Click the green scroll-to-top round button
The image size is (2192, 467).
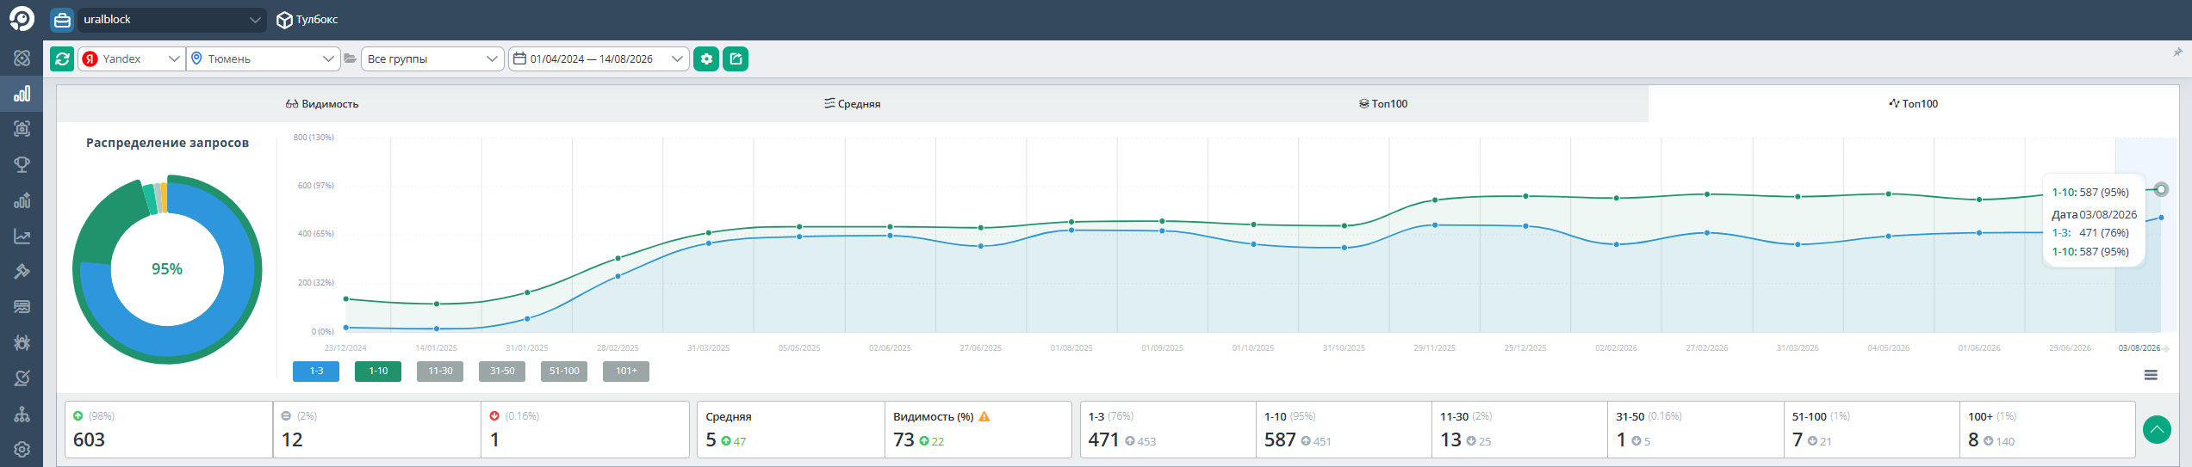[x=2157, y=429]
